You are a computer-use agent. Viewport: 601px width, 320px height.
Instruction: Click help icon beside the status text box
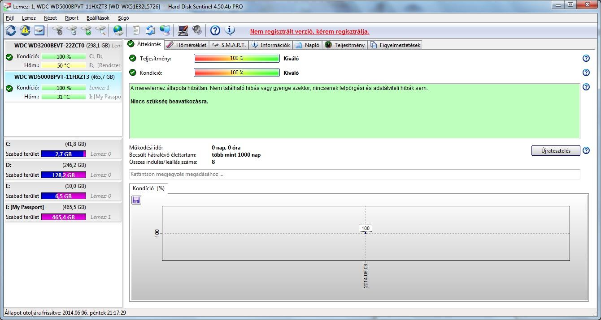pos(586,87)
